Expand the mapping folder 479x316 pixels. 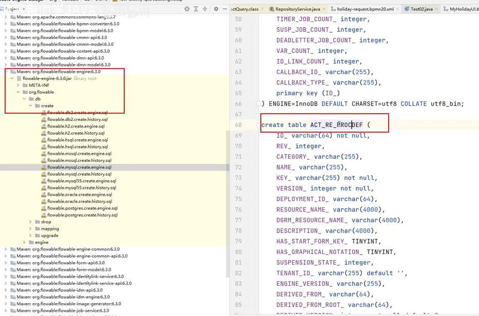pos(30,228)
